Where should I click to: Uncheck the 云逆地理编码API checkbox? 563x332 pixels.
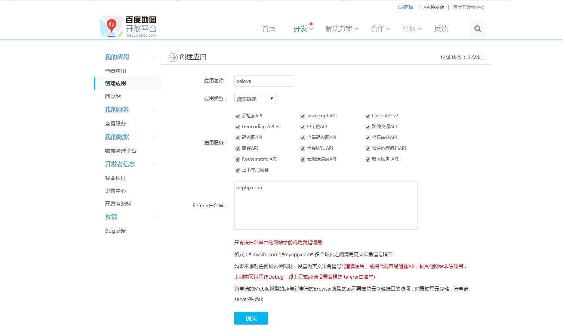coord(368,149)
